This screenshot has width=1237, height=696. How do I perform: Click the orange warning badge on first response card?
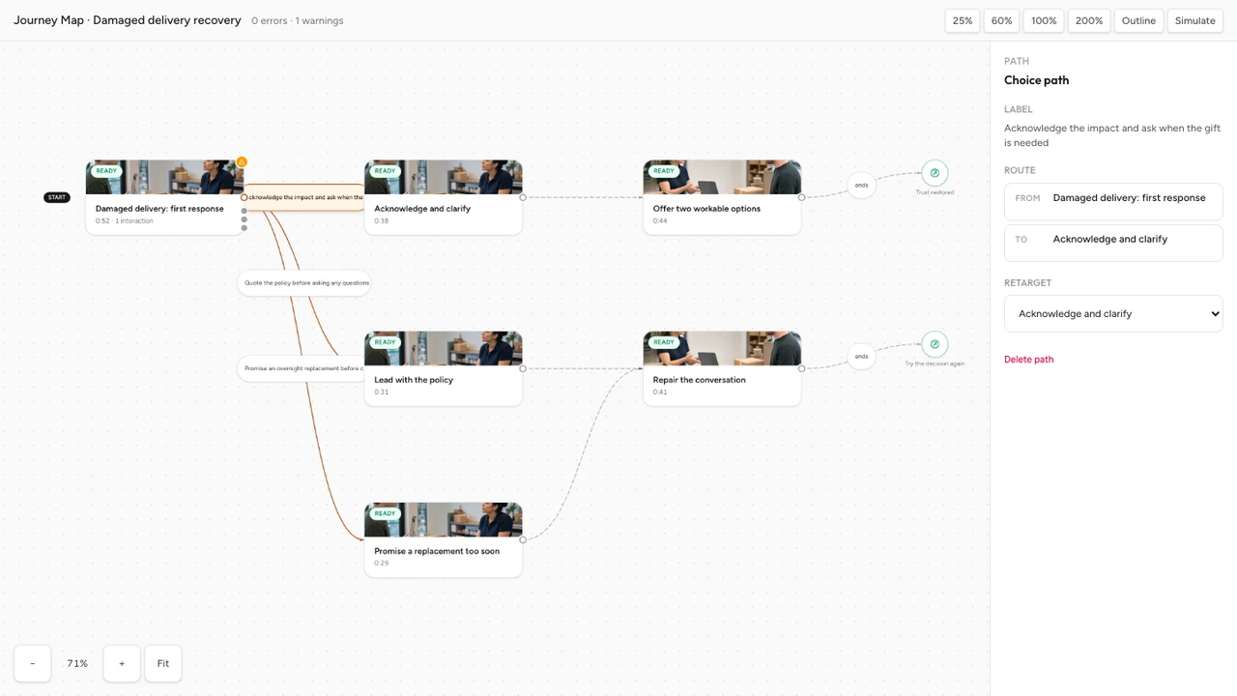(x=242, y=161)
